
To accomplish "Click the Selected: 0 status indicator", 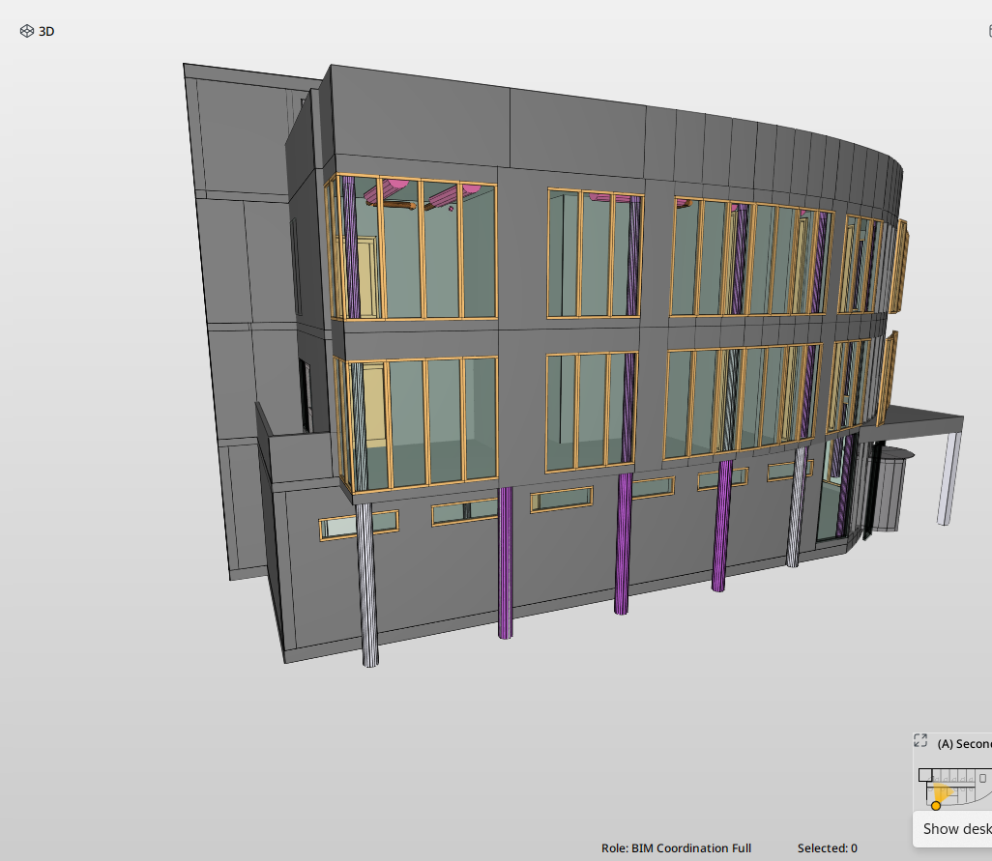I will (828, 847).
